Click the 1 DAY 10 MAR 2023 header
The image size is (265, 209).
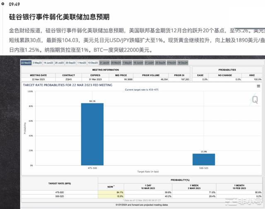click(x=148, y=187)
